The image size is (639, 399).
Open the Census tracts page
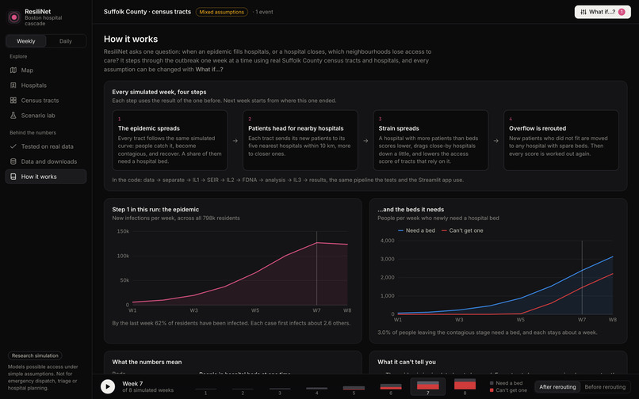coord(46,101)
